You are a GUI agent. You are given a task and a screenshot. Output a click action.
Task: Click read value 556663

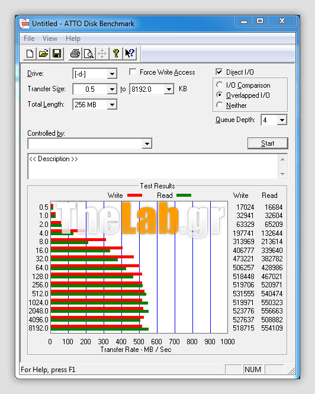tap(272, 311)
